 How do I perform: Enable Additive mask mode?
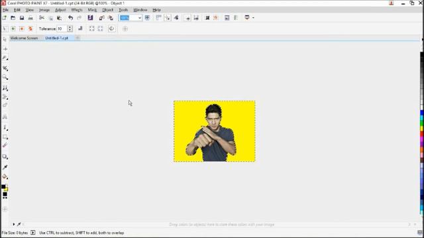point(13,28)
